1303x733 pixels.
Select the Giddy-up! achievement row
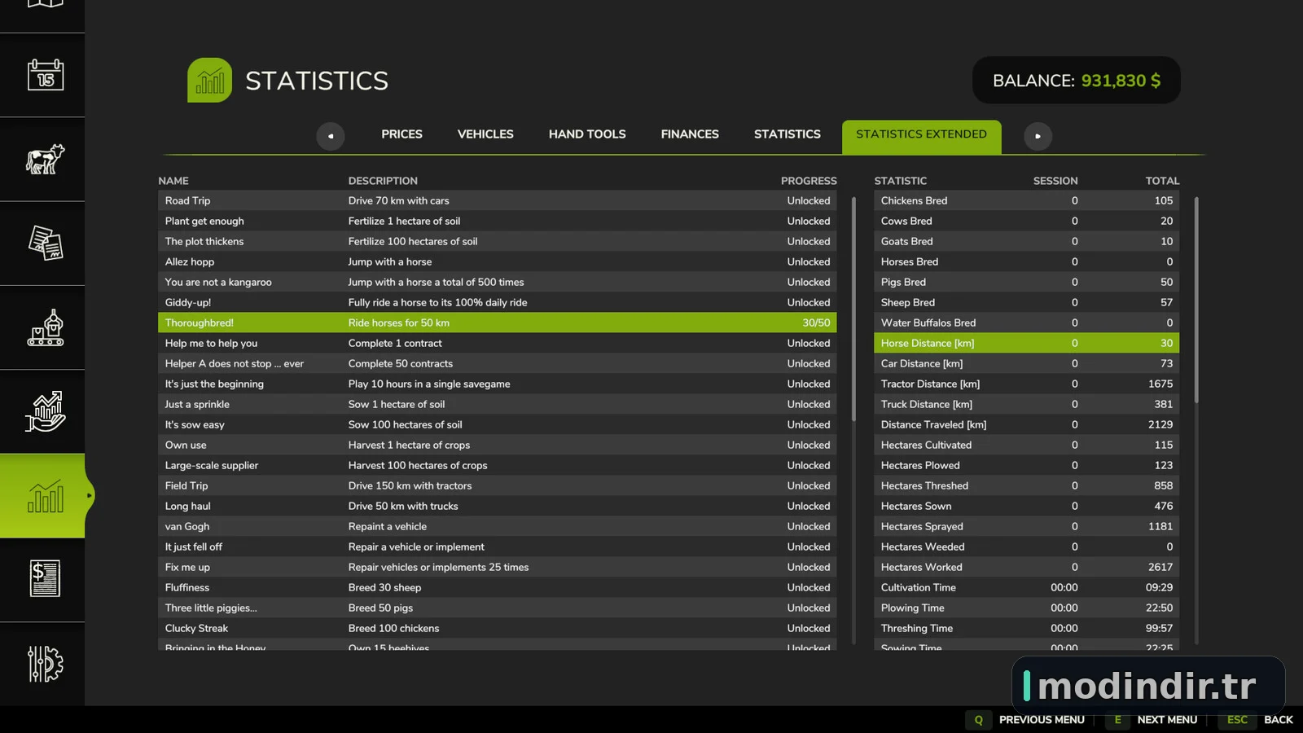coord(497,302)
